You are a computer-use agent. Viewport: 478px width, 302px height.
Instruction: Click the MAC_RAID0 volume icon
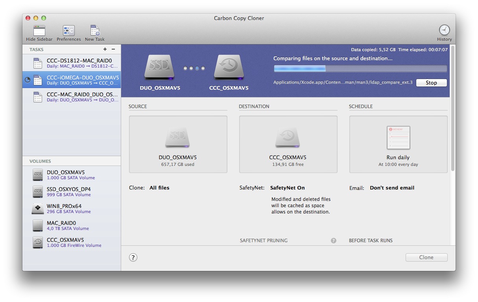tap(38, 225)
